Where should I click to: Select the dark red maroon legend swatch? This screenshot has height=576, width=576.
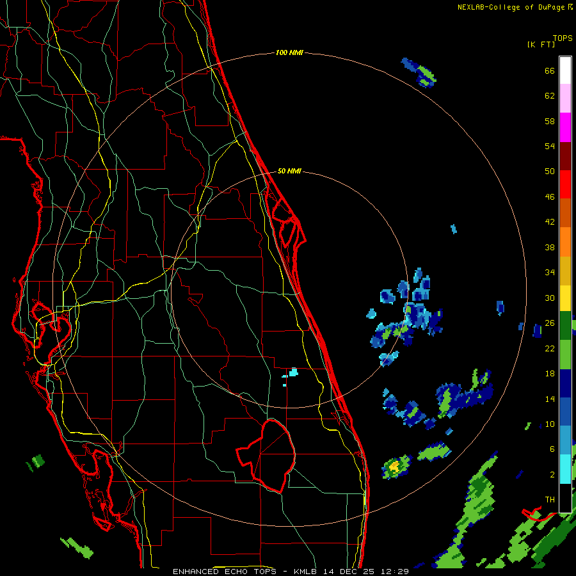565,156
